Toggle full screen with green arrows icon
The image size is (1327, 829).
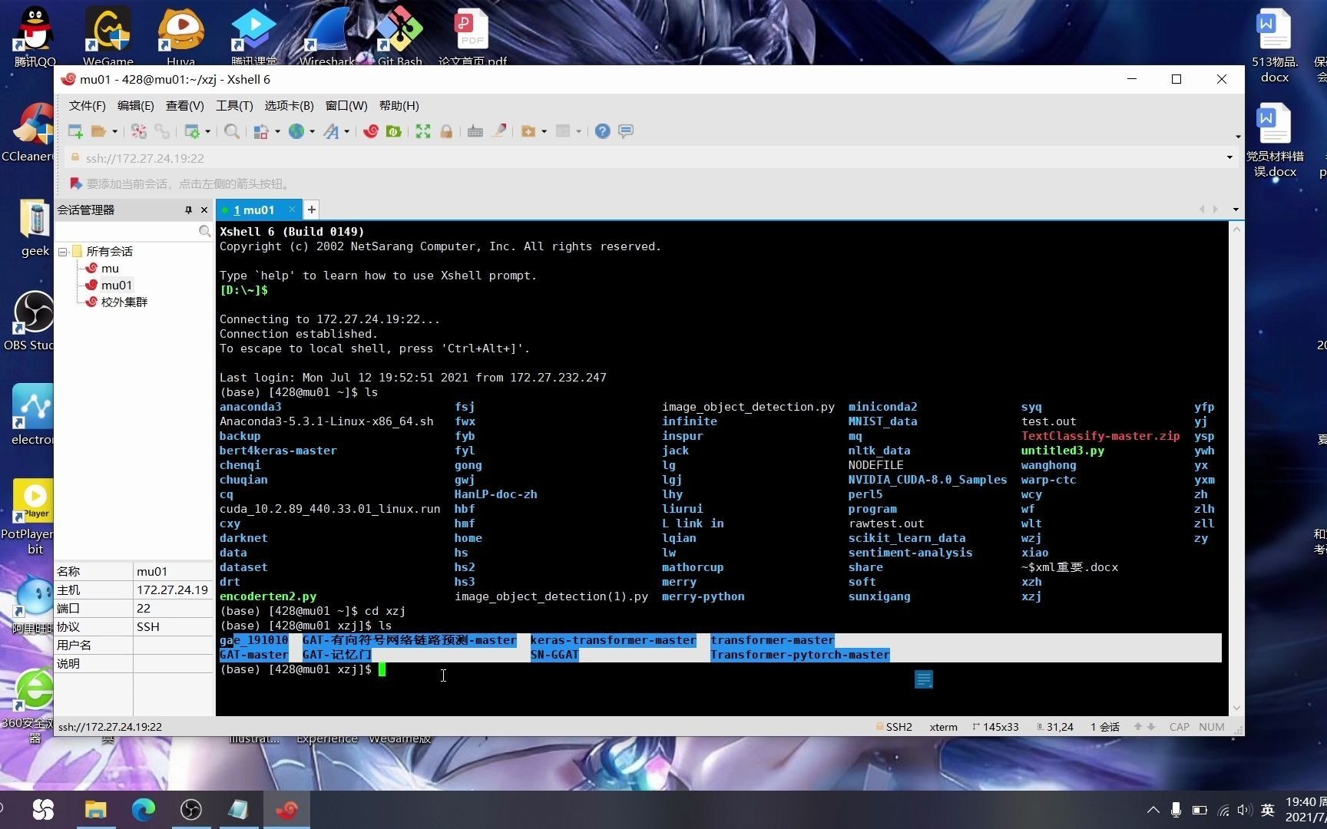coord(423,131)
